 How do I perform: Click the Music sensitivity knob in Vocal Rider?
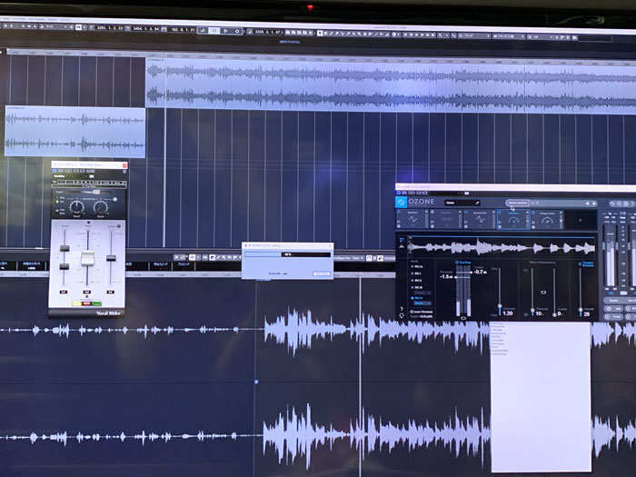click(x=101, y=207)
